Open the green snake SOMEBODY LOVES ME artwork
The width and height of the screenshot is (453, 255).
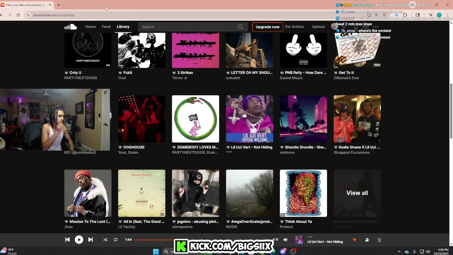click(x=195, y=119)
